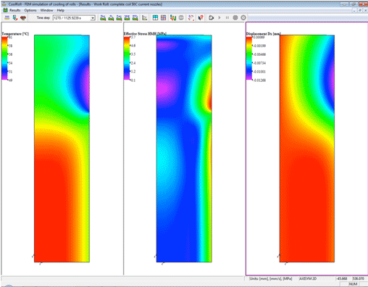
Task: Click the play animation button
Action: pos(219,17)
